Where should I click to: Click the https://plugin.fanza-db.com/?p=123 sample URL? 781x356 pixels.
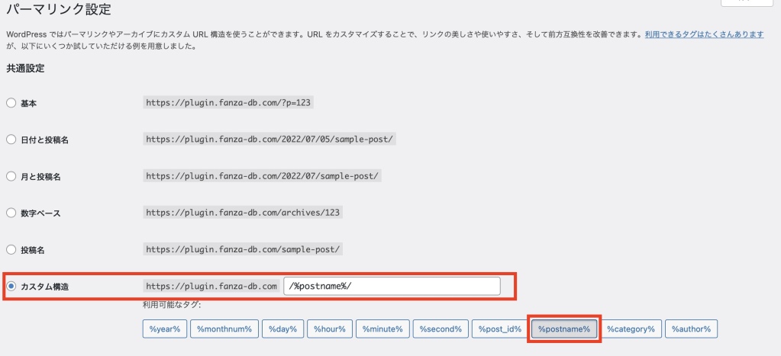tap(230, 103)
